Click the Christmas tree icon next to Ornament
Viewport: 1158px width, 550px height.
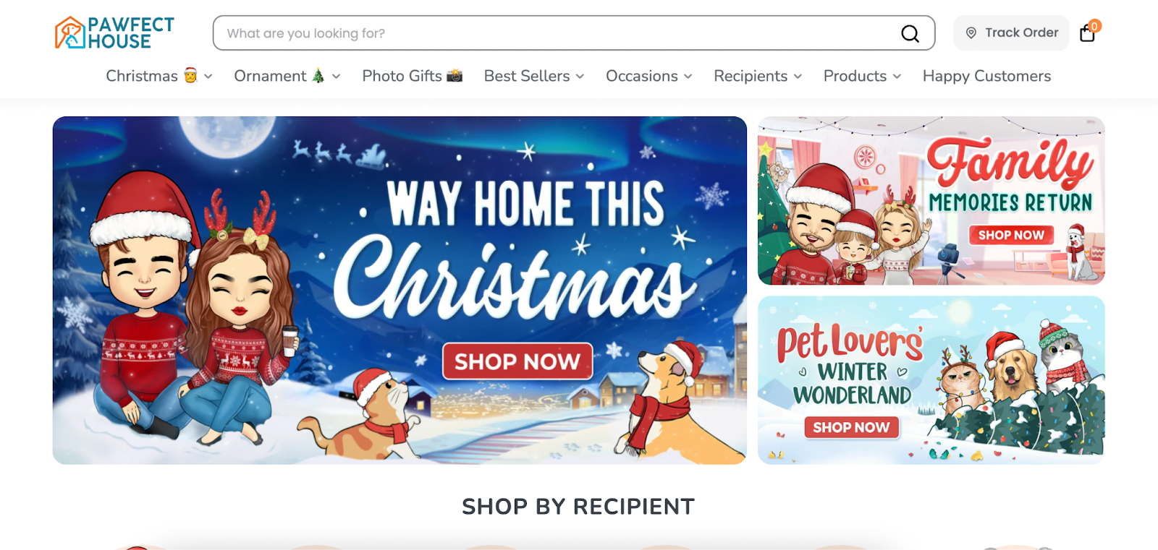pyautogui.click(x=318, y=75)
